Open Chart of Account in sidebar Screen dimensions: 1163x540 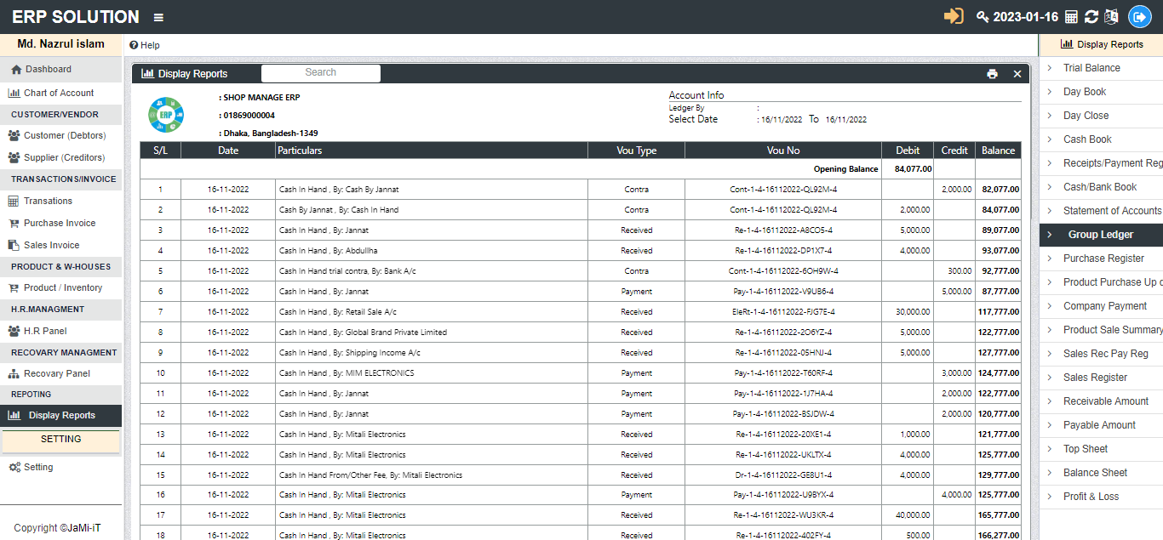click(58, 93)
